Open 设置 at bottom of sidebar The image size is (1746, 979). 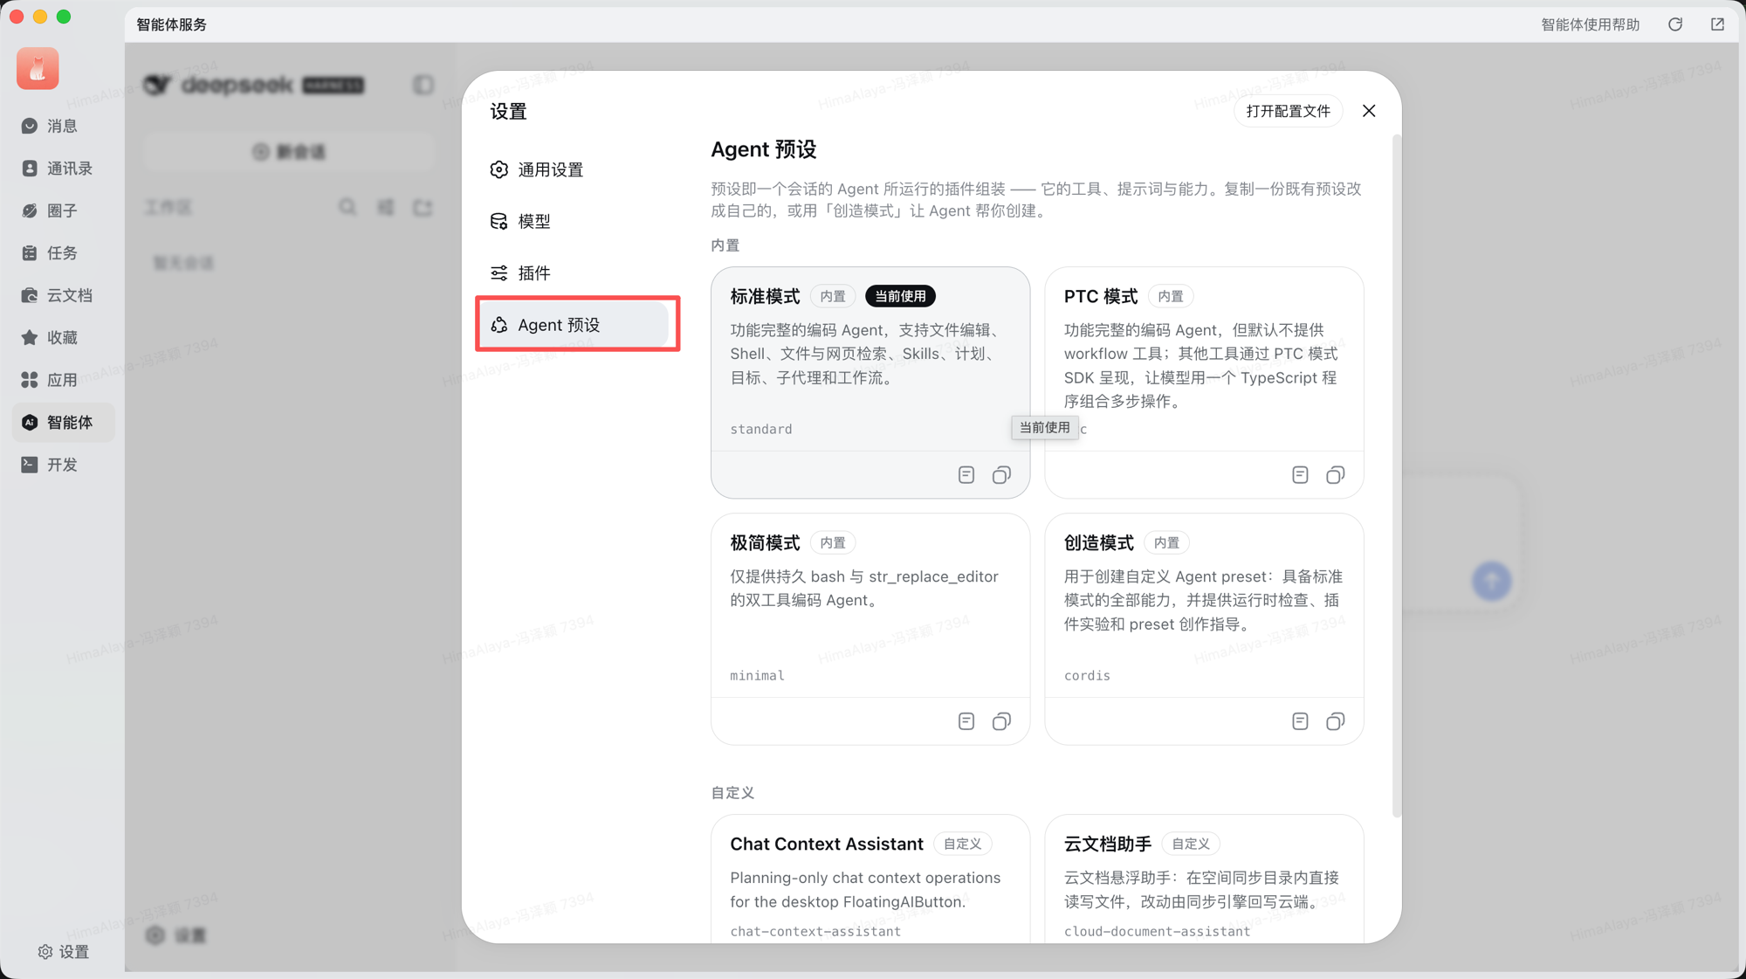tap(63, 952)
